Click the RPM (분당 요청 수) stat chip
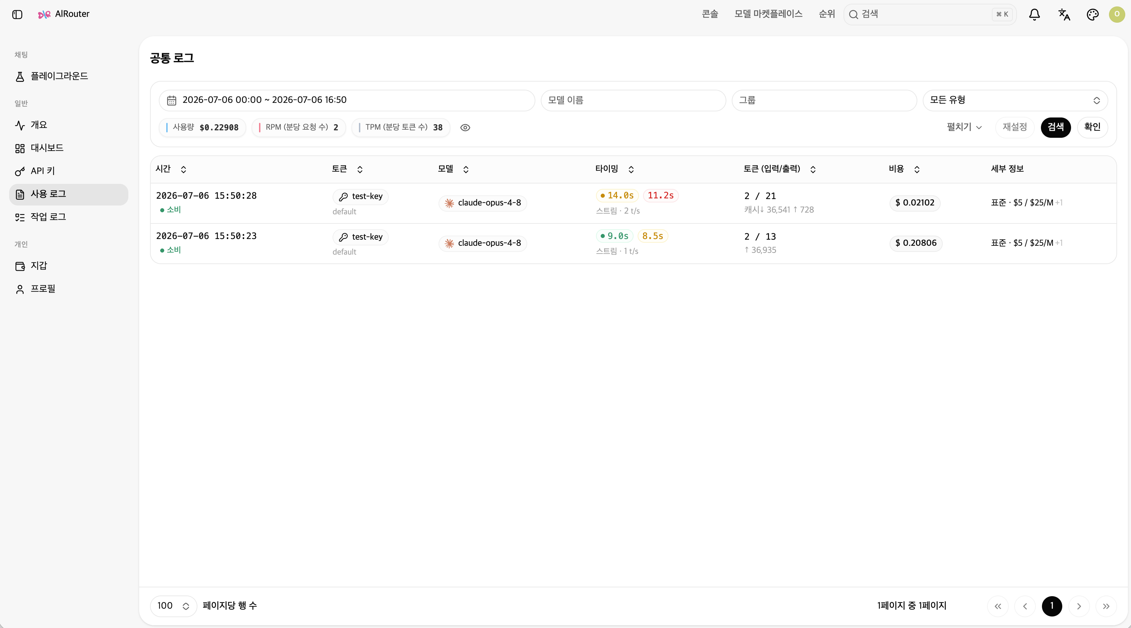 (x=299, y=128)
